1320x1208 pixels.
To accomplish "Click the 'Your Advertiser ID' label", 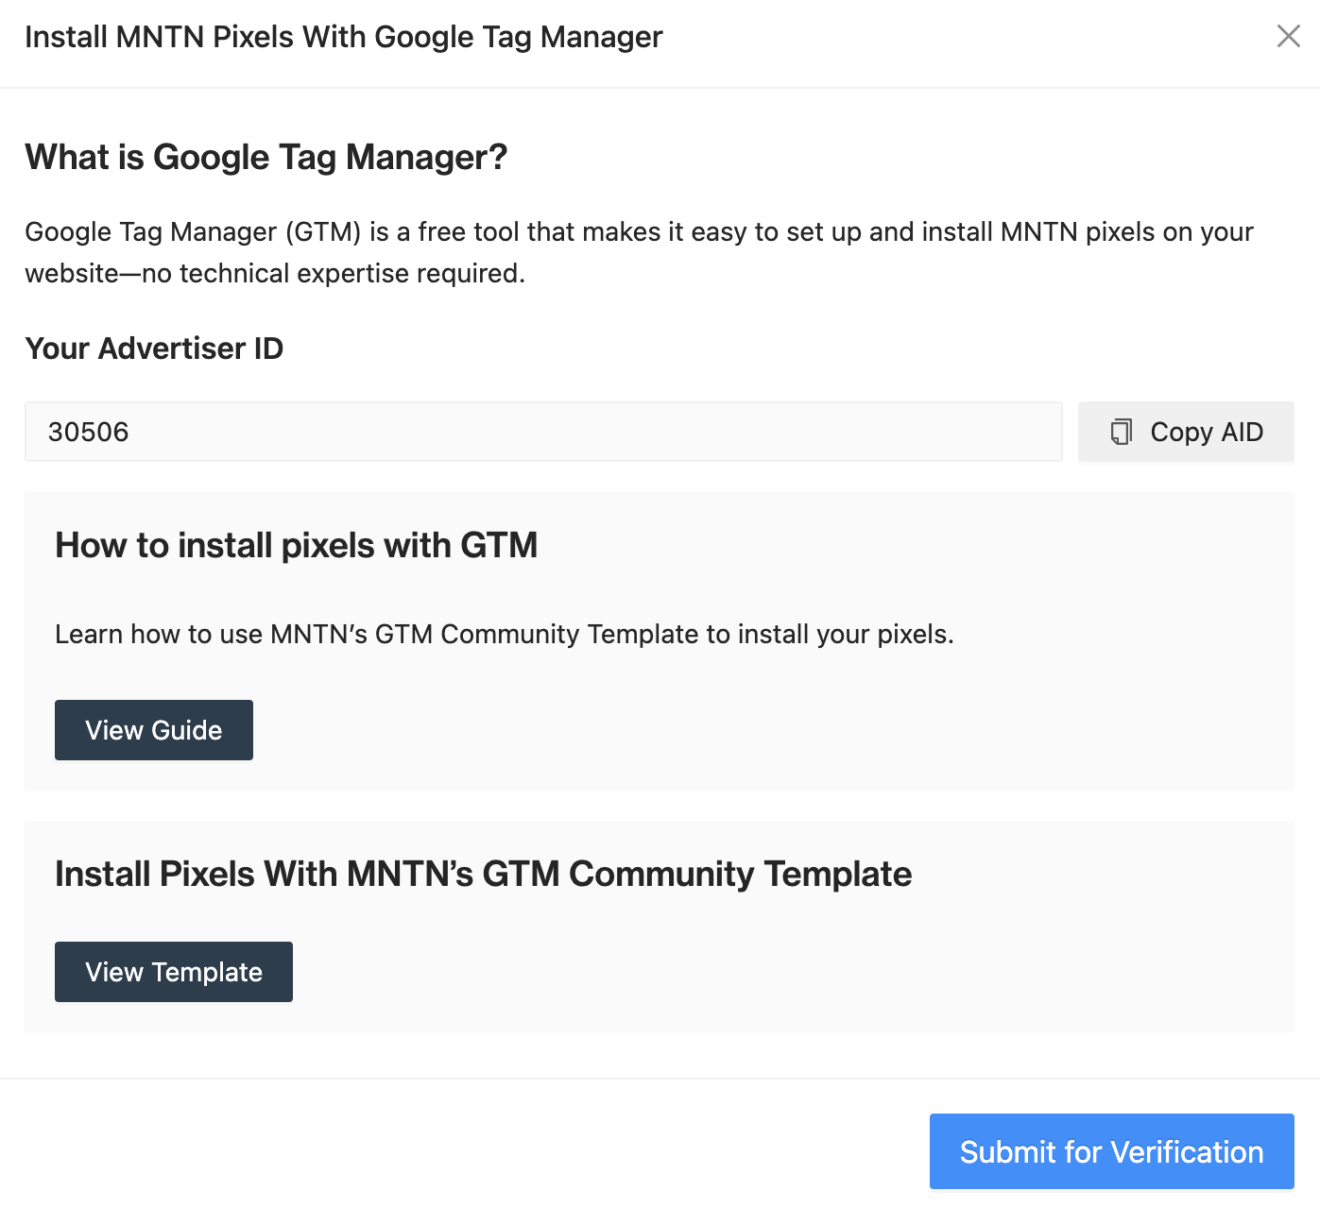I will tap(154, 349).
